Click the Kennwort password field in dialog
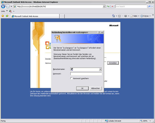 pyautogui.click(x=86, y=74)
